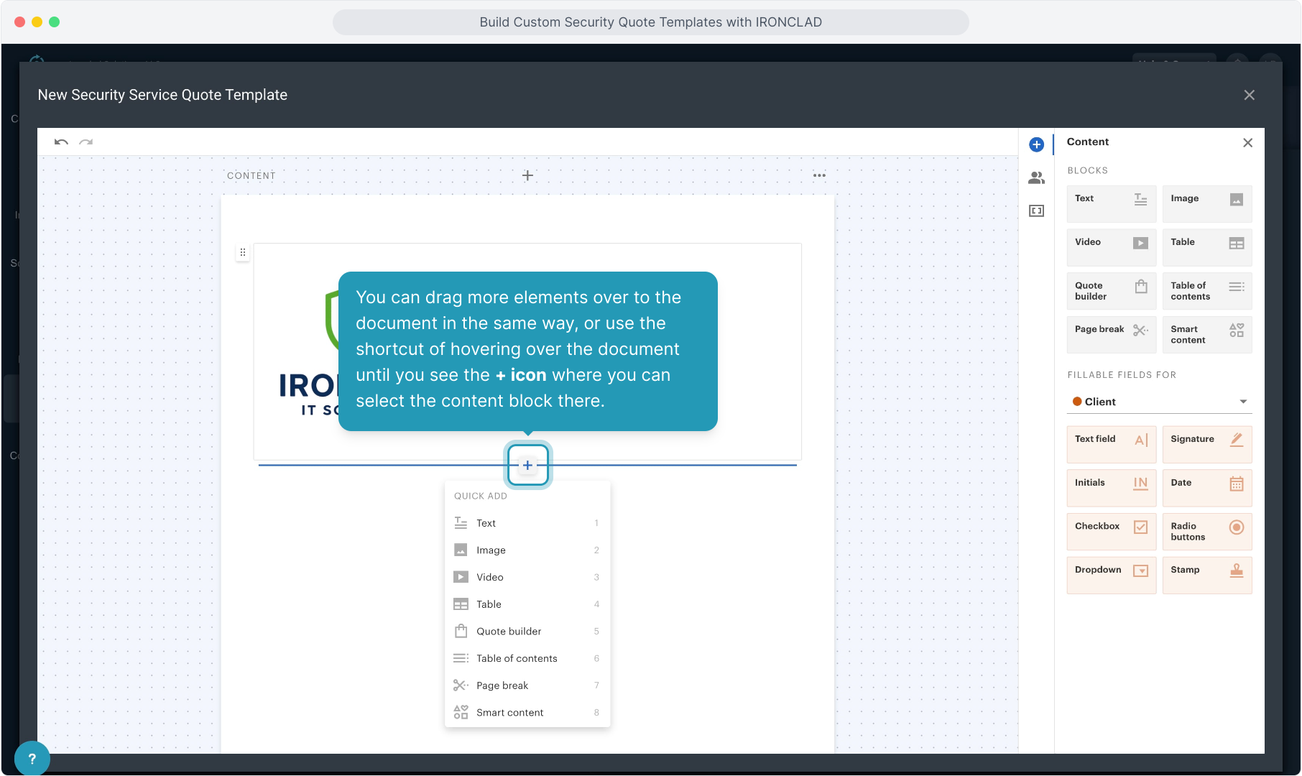Click the drag handle beside the logo block
The height and width of the screenshot is (776, 1302).
[243, 253]
